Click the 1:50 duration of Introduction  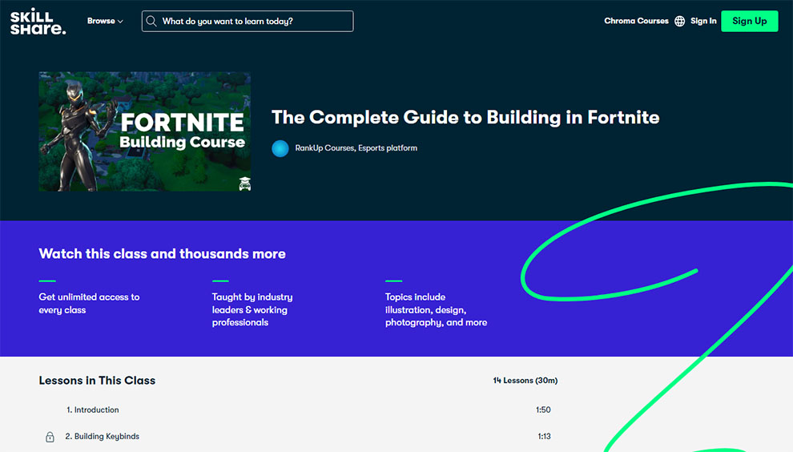[x=543, y=410]
